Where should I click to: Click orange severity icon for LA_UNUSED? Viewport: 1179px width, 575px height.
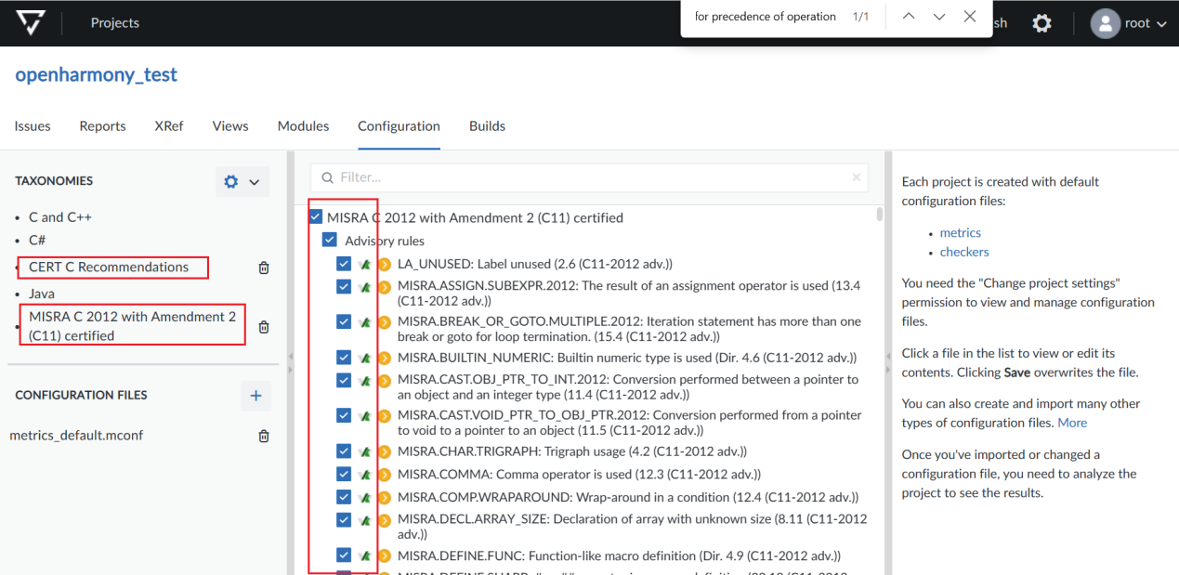(384, 265)
